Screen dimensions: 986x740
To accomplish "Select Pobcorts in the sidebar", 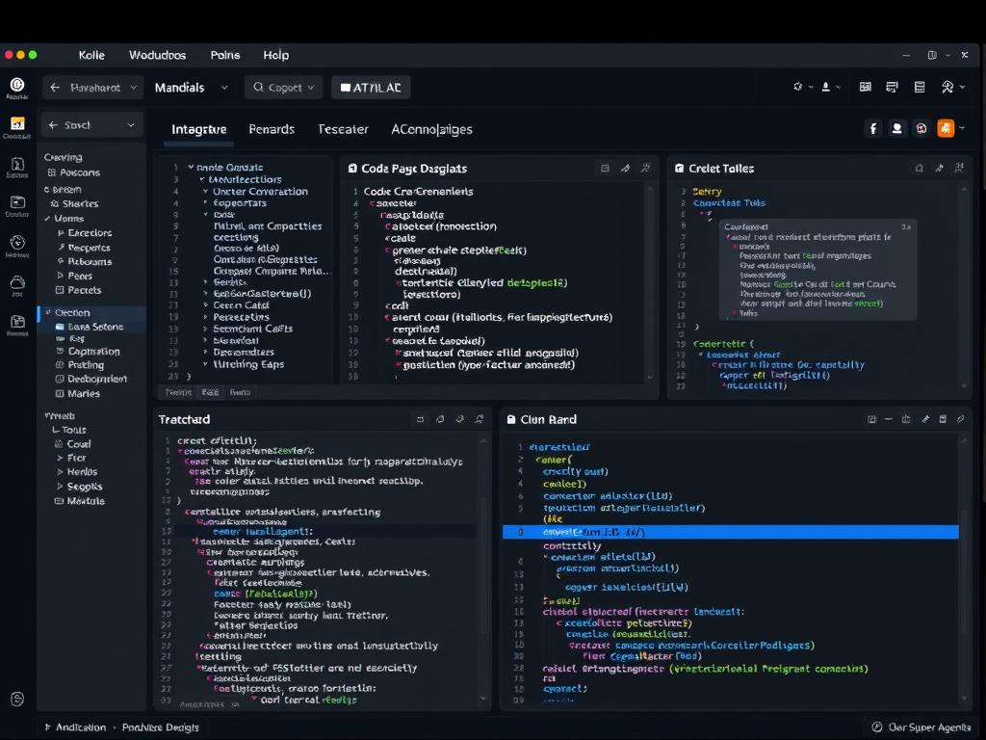I will coord(73,172).
